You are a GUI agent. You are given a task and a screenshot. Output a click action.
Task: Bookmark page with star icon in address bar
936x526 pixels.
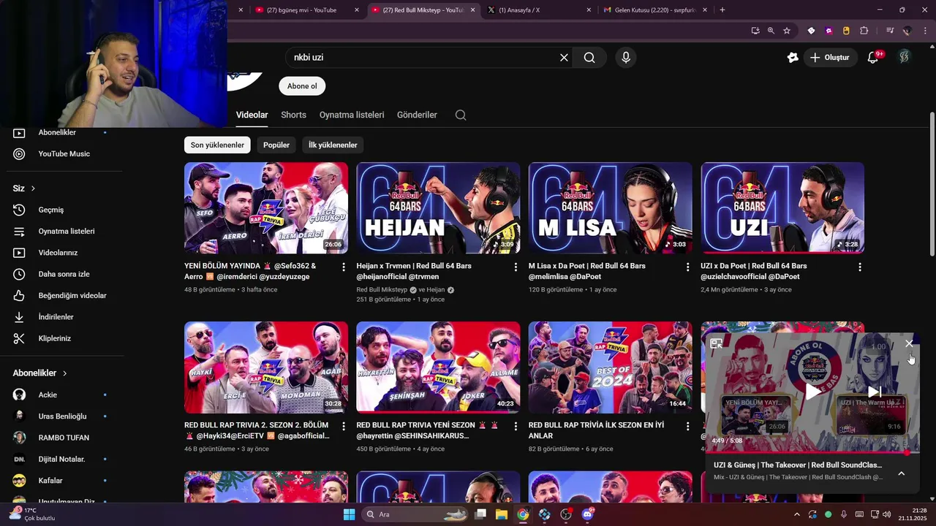pyautogui.click(x=787, y=31)
